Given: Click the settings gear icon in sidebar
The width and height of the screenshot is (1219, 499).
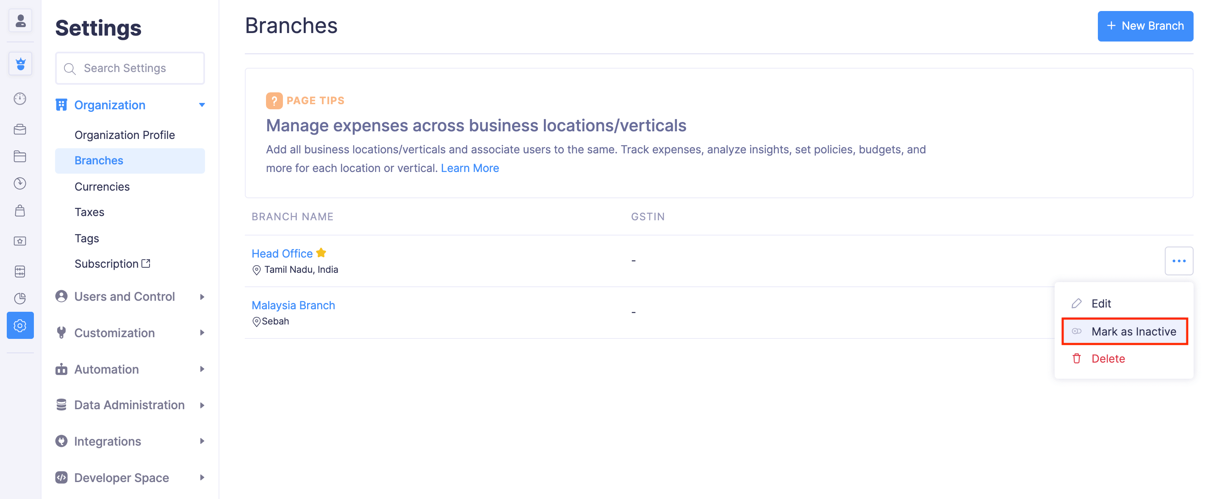Looking at the screenshot, I should click(x=20, y=325).
